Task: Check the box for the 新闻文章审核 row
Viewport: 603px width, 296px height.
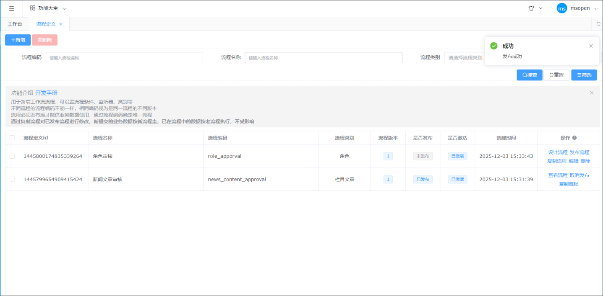Action: point(12,179)
